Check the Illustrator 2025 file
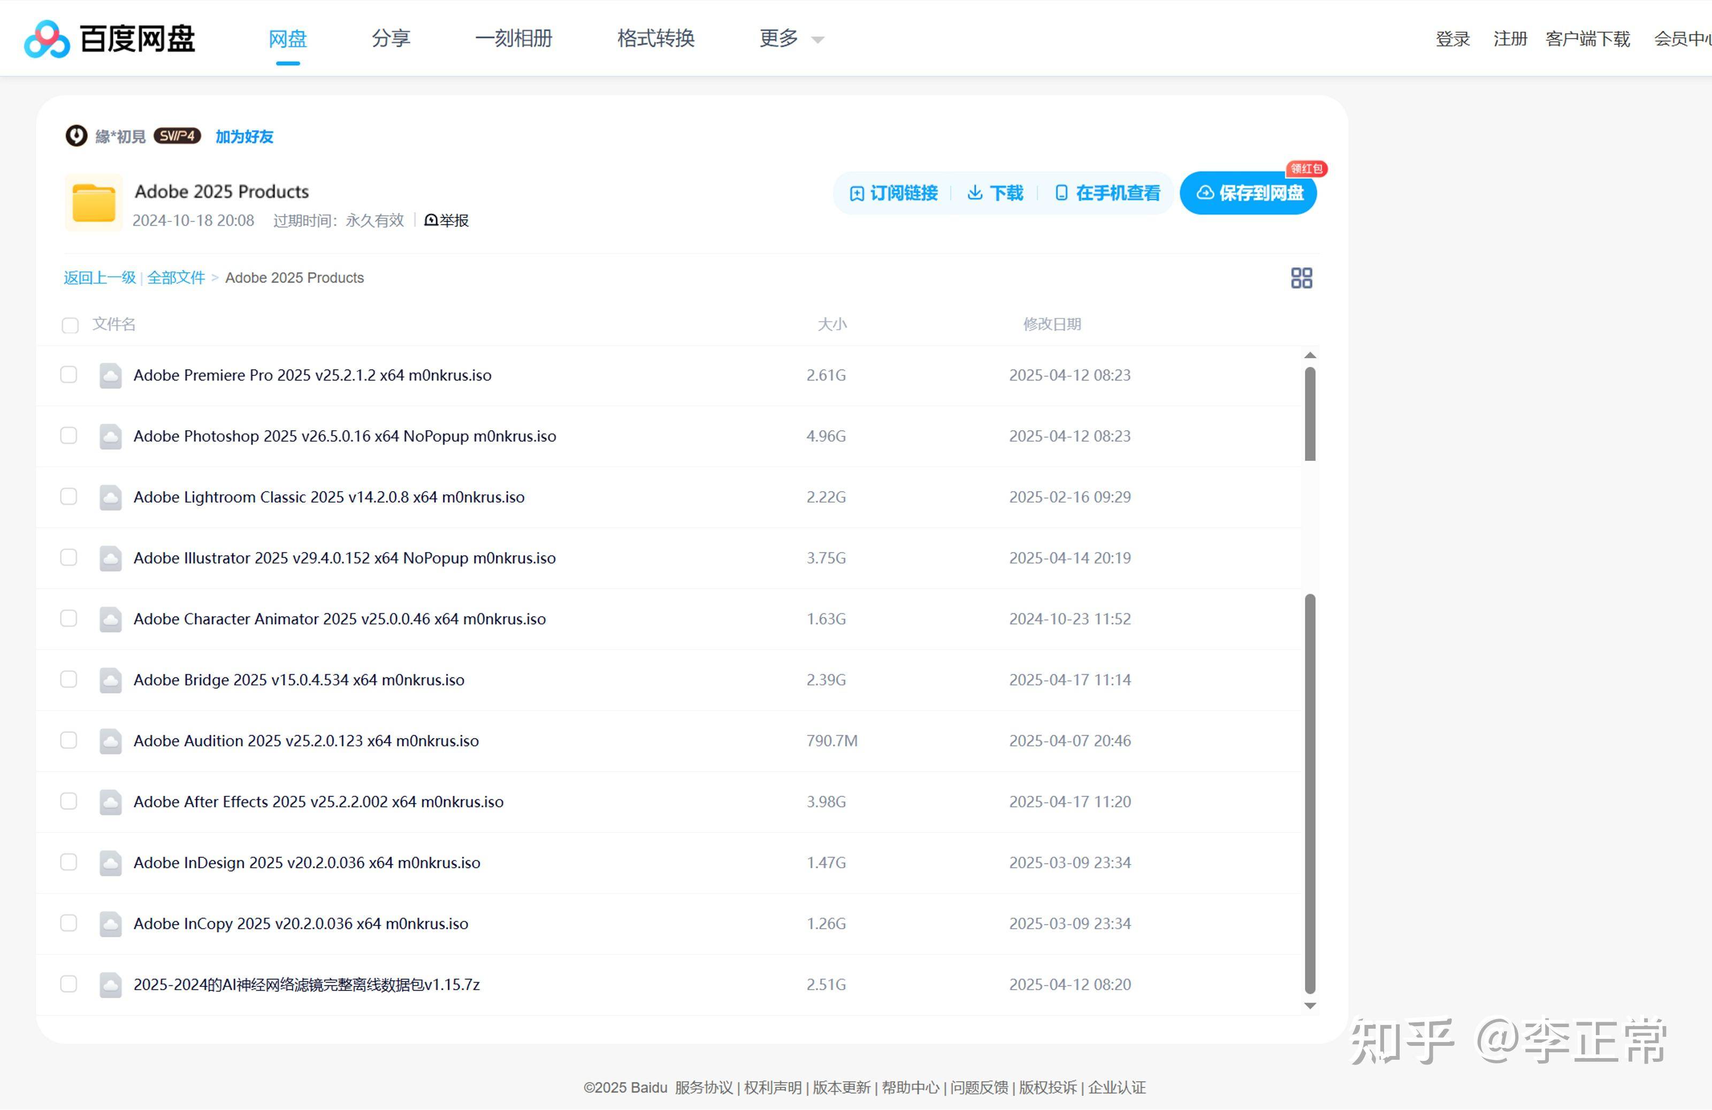This screenshot has width=1712, height=1110. [68, 557]
